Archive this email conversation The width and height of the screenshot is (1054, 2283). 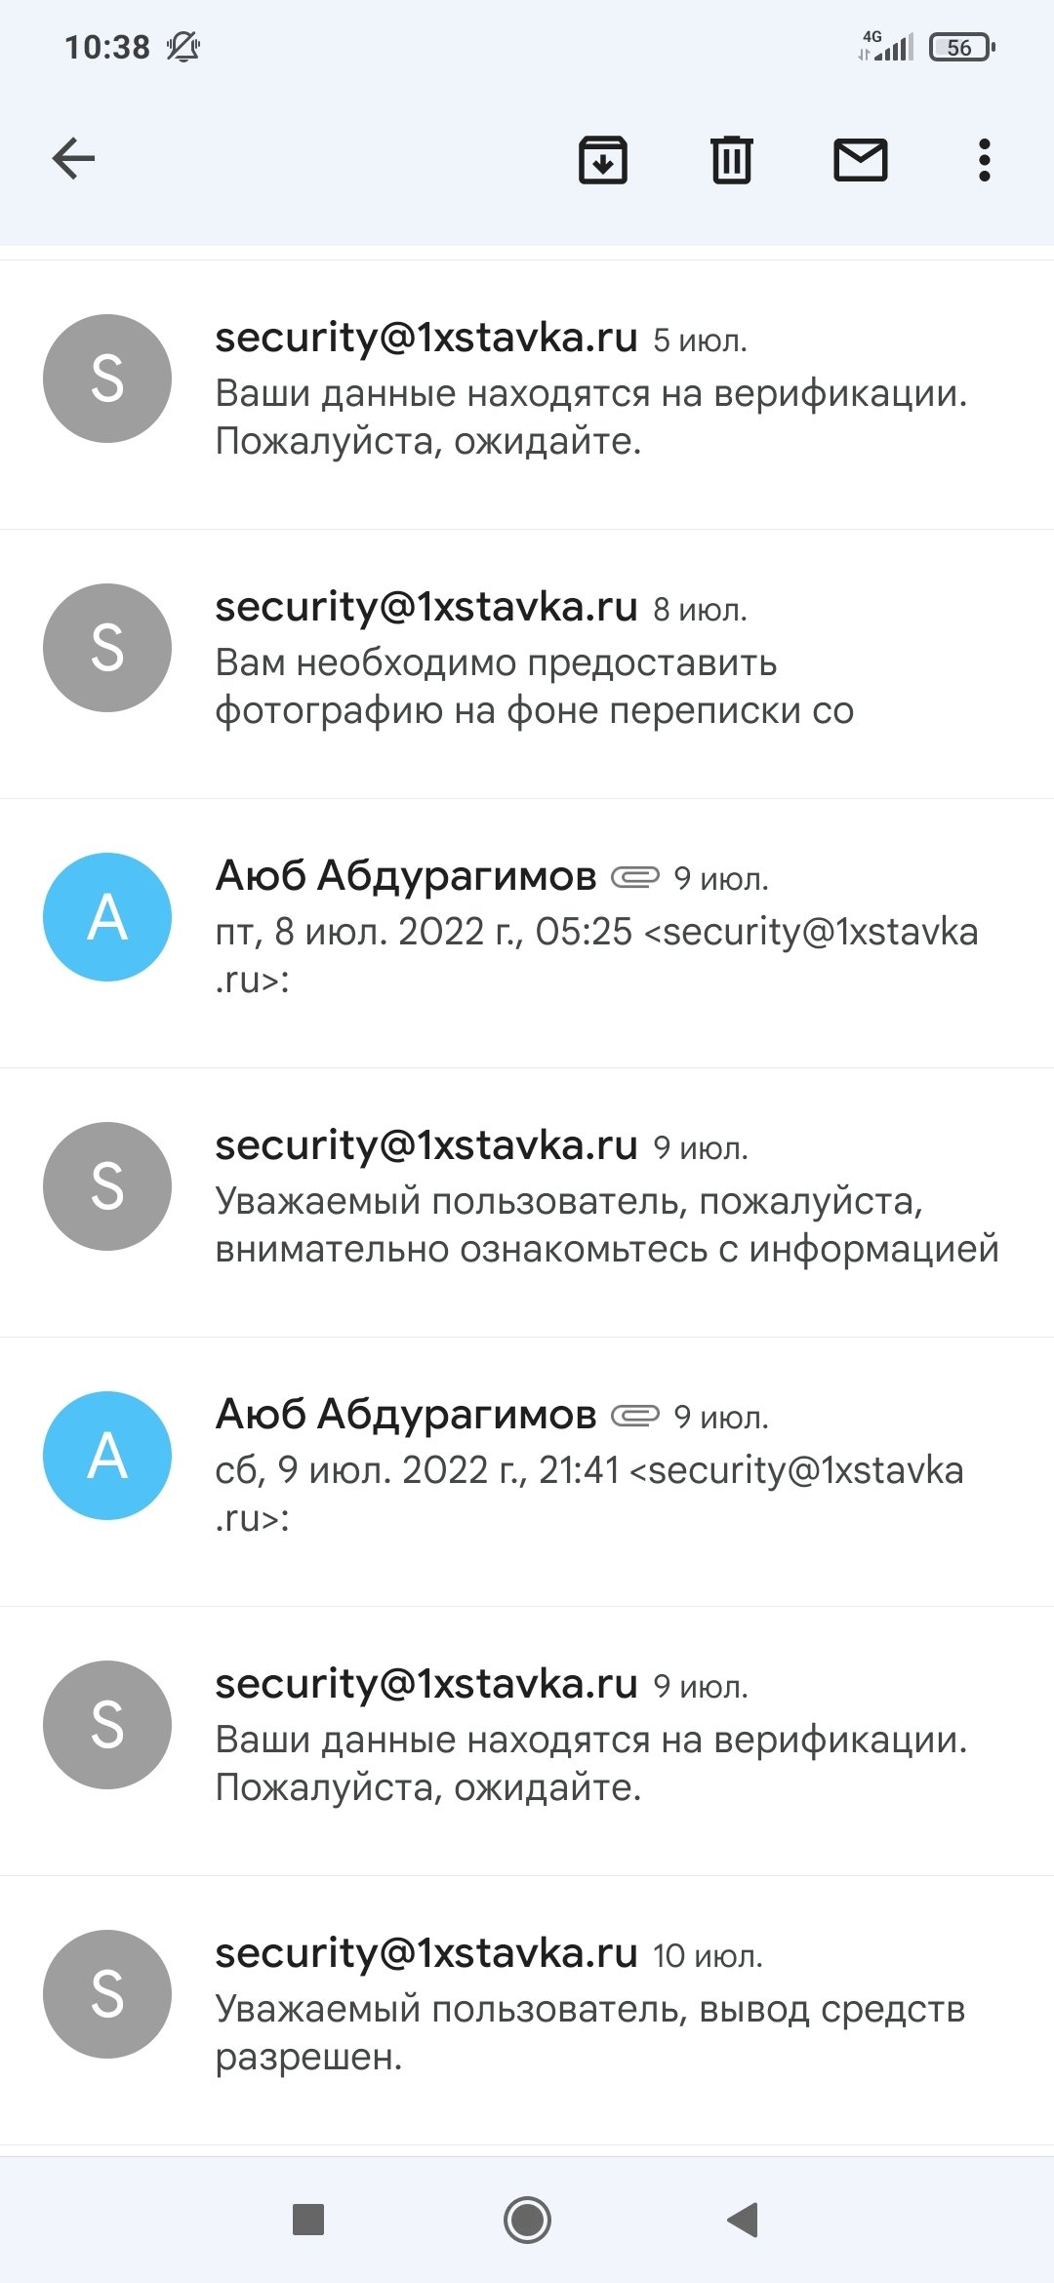click(x=603, y=160)
